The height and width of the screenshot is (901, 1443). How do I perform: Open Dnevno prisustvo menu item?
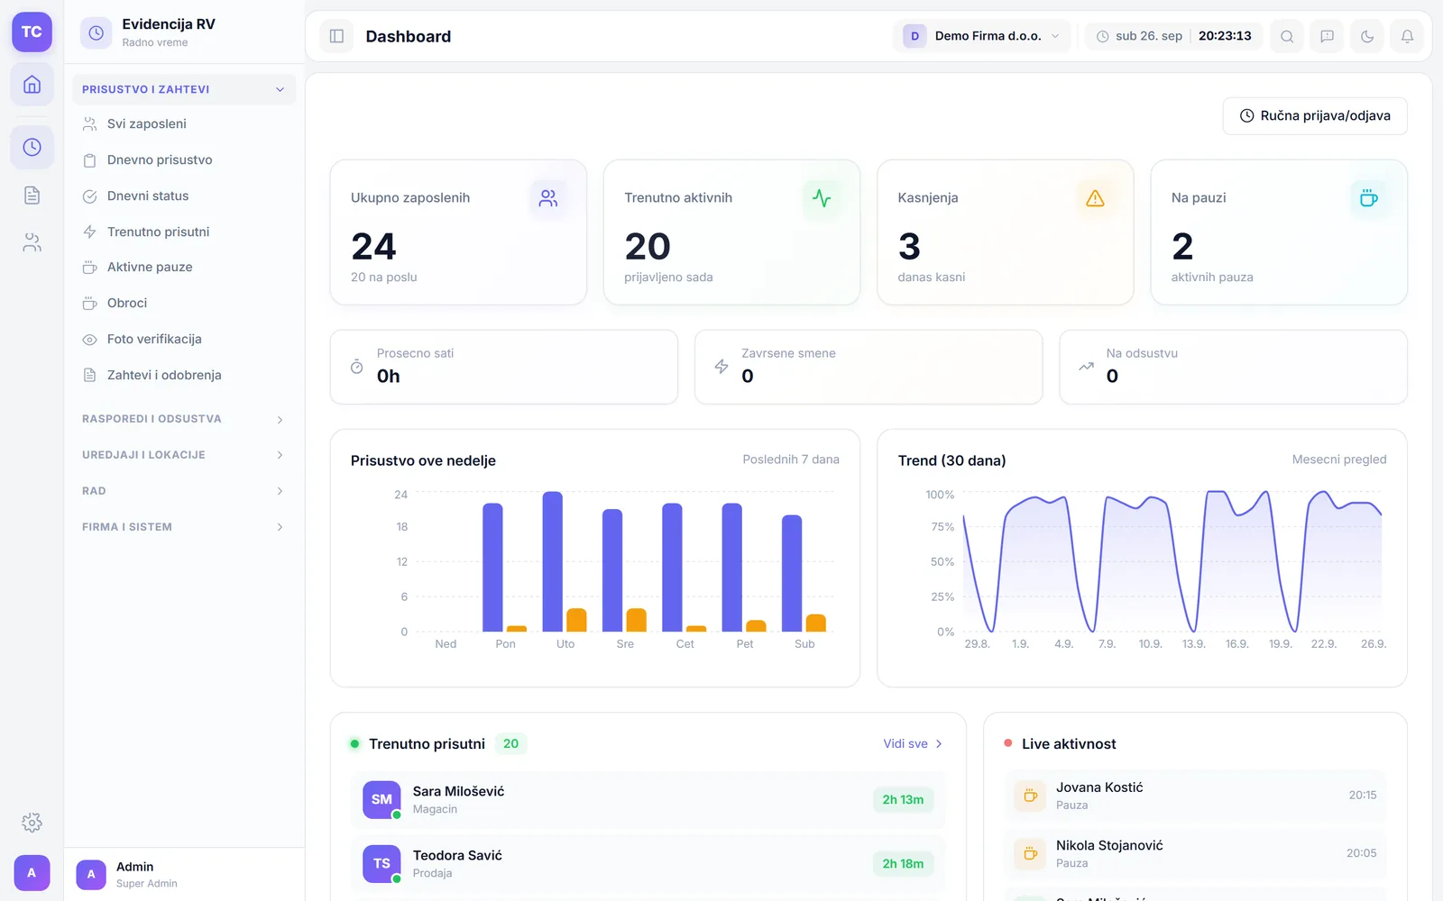coord(184,159)
